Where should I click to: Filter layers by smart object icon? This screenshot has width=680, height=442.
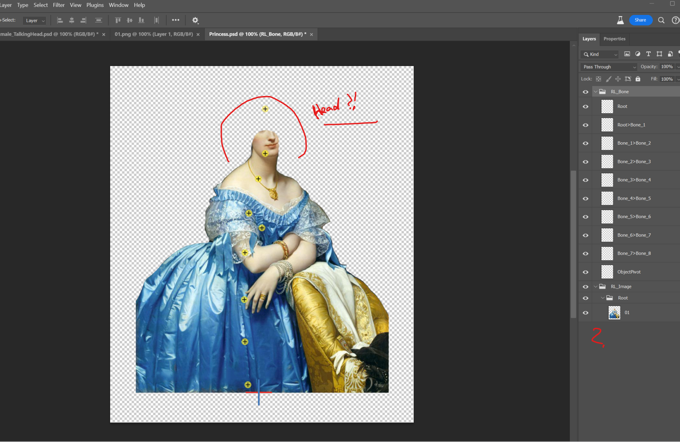pyautogui.click(x=670, y=54)
